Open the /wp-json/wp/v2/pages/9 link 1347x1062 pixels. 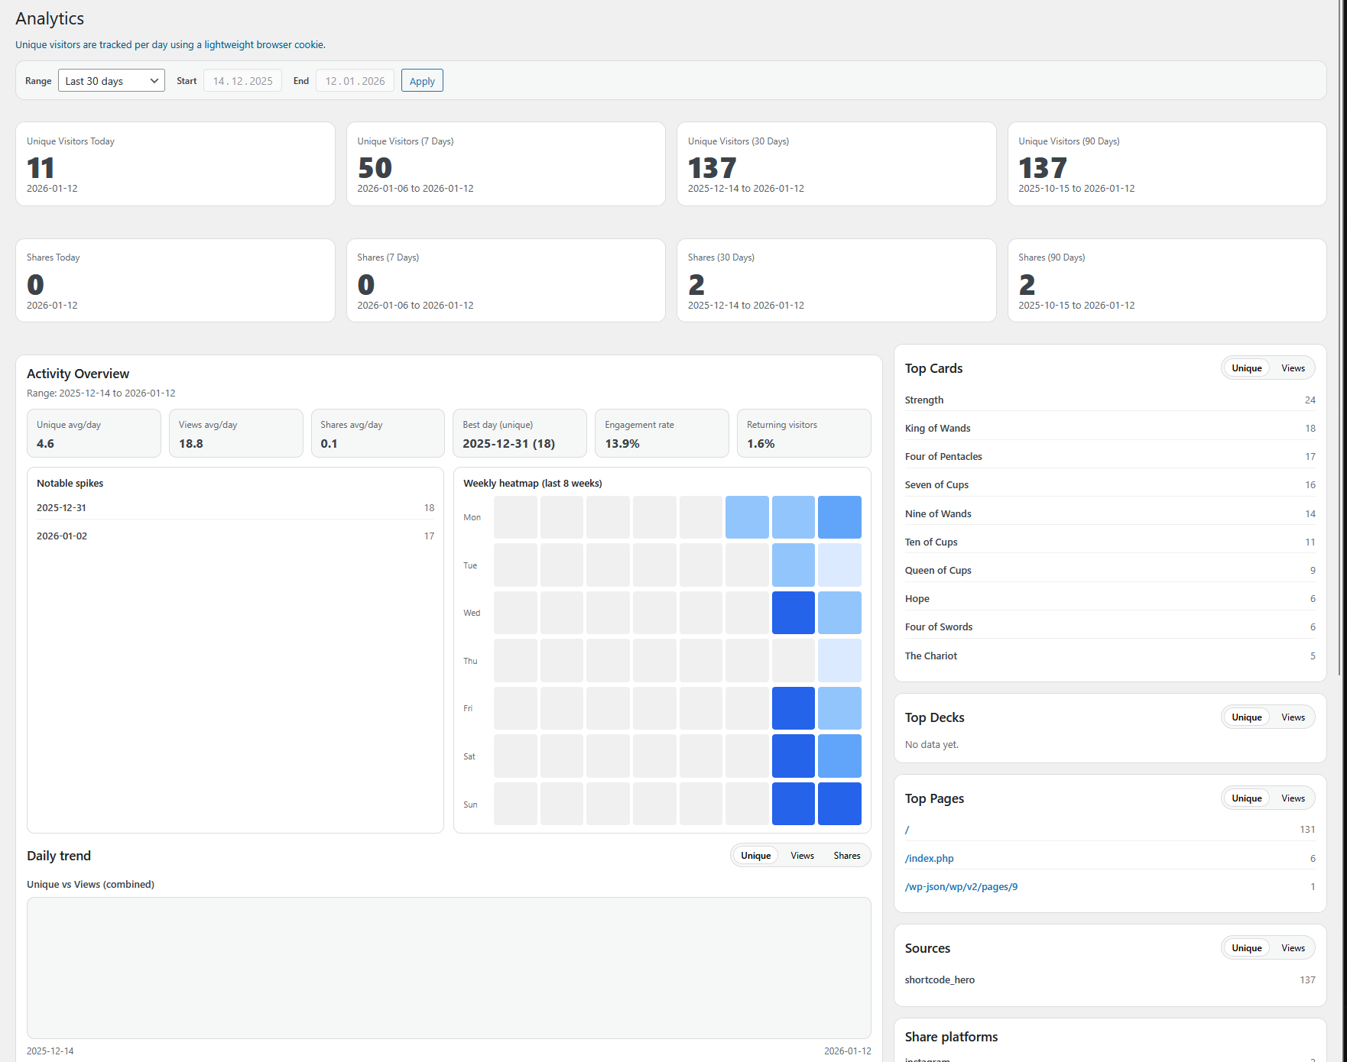(x=961, y=886)
